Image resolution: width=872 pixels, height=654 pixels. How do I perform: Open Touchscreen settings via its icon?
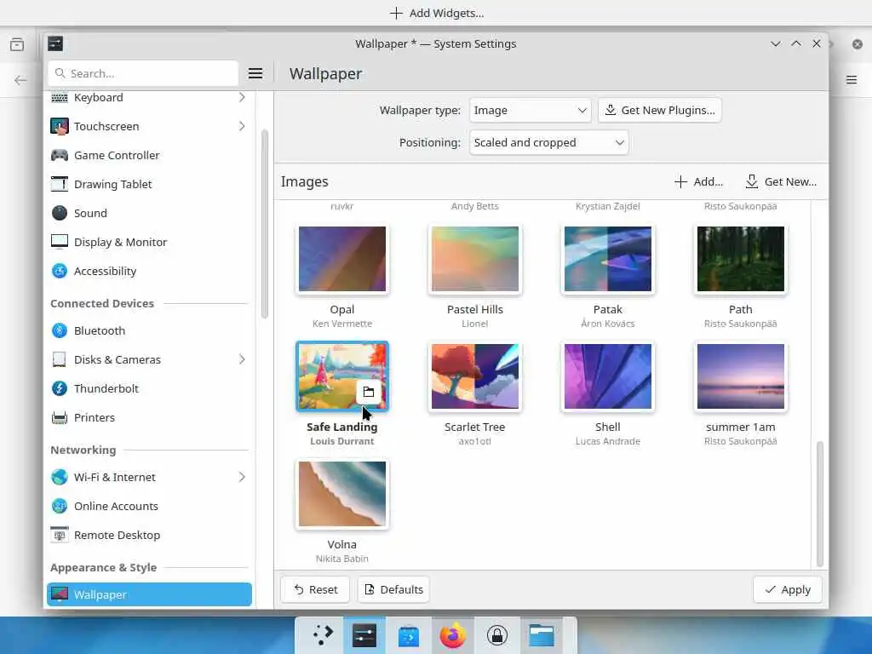(x=60, y=126)
